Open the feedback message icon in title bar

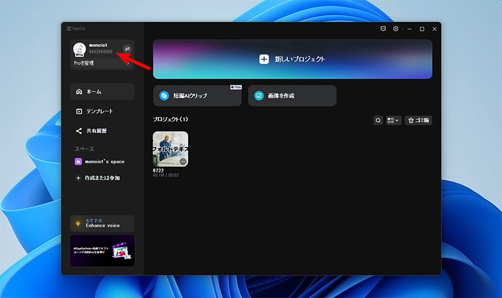[x=383, y=29]
